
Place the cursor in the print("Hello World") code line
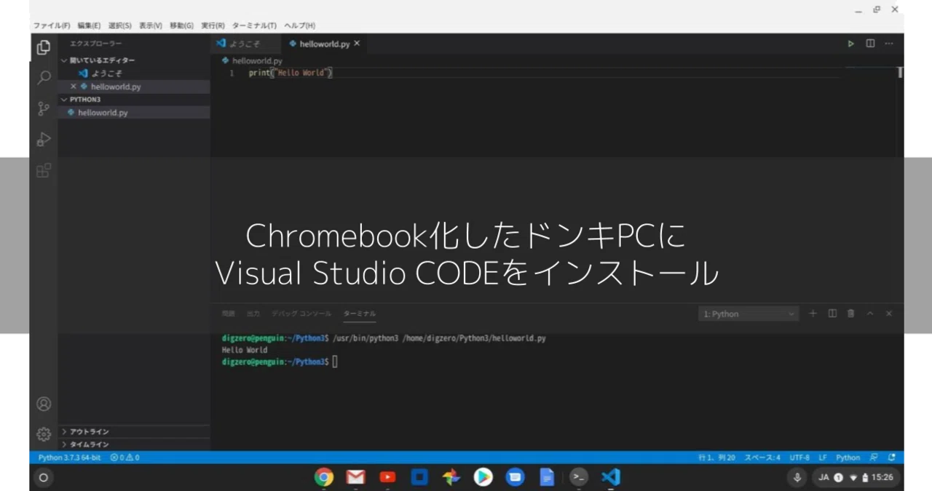[290, 73]
